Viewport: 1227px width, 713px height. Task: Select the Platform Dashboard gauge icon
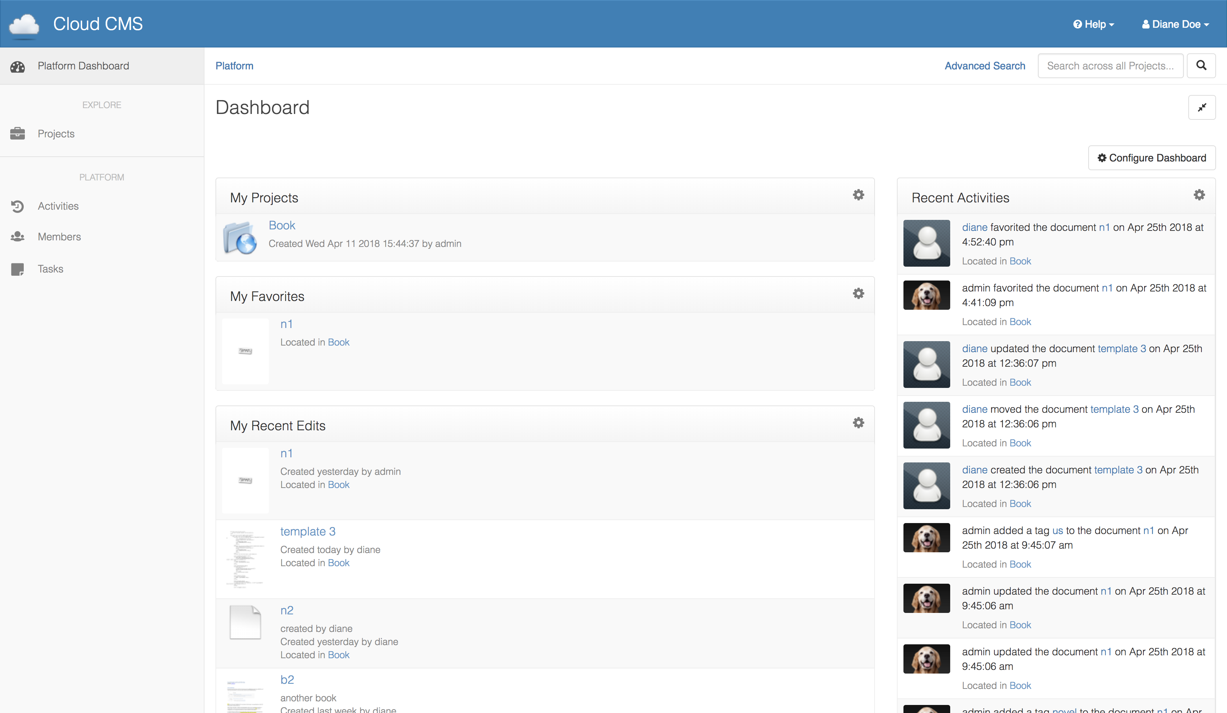[18, 66]
